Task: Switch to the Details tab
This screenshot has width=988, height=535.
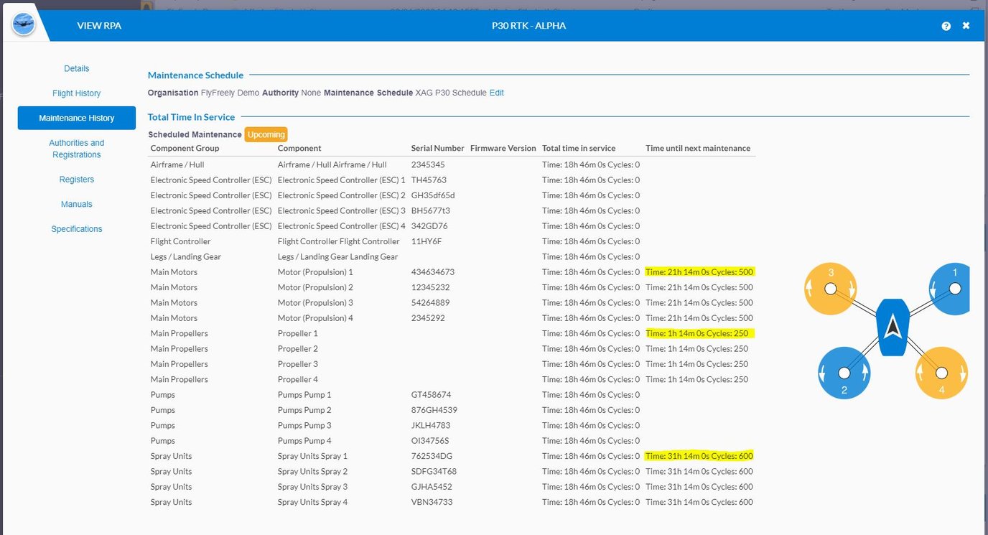Action: coord(76,68)
